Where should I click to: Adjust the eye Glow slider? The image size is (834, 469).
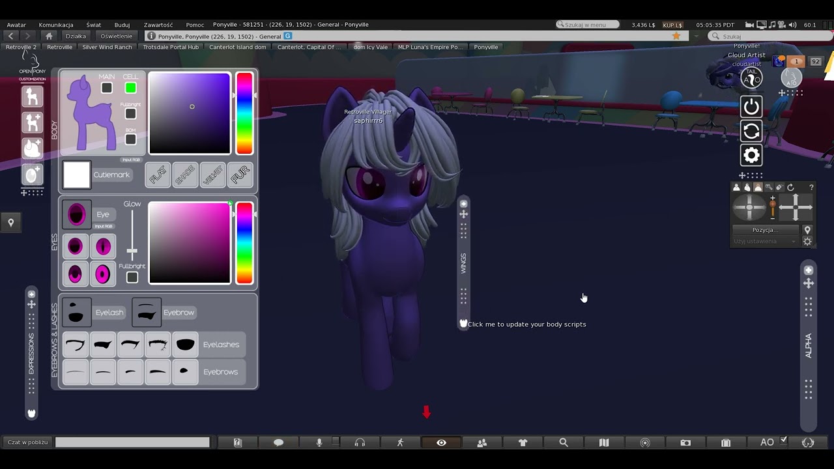click(x=132, y=251)
